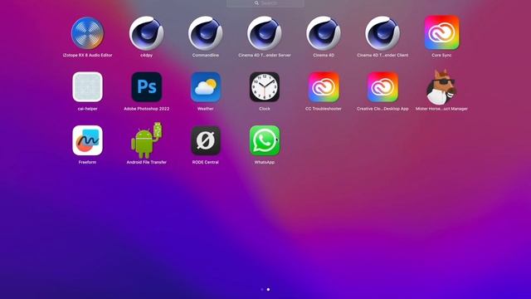This screenshot has height=299, width=531.
Task: Click the 'iZotope RX 8 Audio Editor' label
Action: pyautogui.click(x=87, y=56)
